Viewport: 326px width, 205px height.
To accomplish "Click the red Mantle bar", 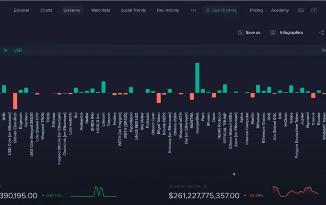I will click(253, 95).
